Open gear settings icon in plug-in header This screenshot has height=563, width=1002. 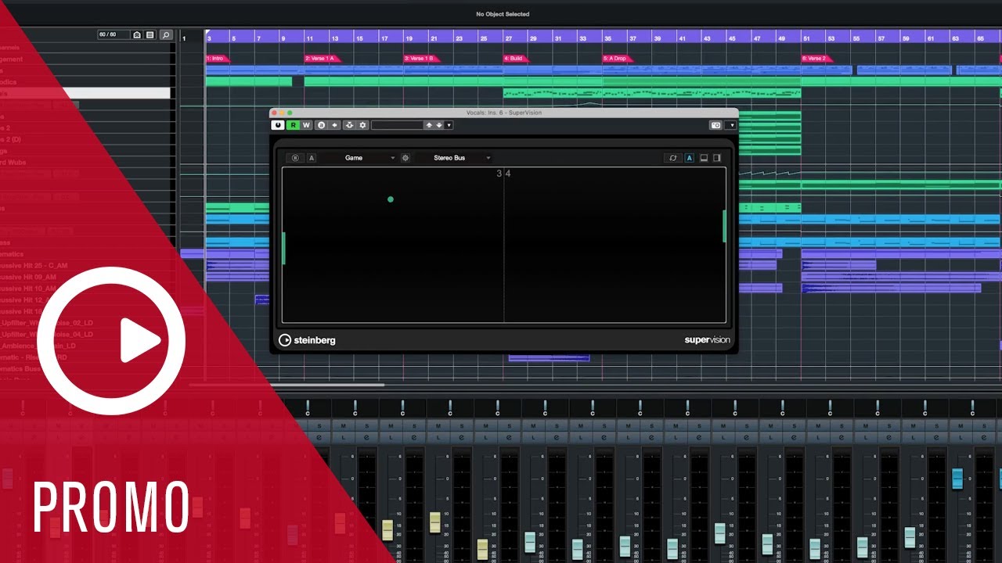(362, 125)
